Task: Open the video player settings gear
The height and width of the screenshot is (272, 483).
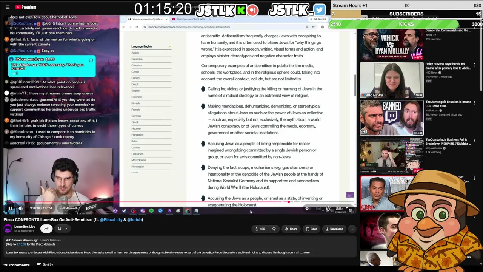Action: pyautogui.click(x=328, y=209)
